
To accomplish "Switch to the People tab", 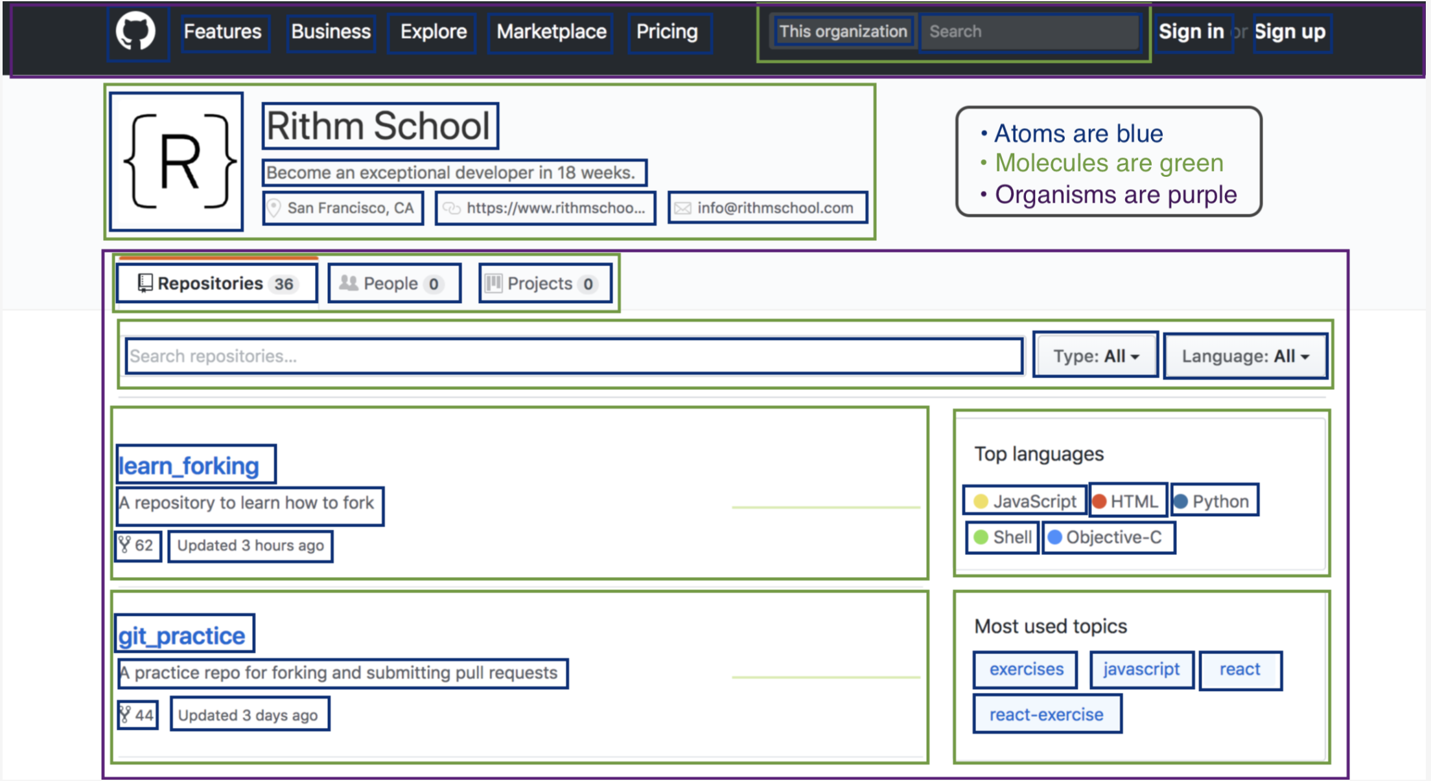I will coord(395,284).
